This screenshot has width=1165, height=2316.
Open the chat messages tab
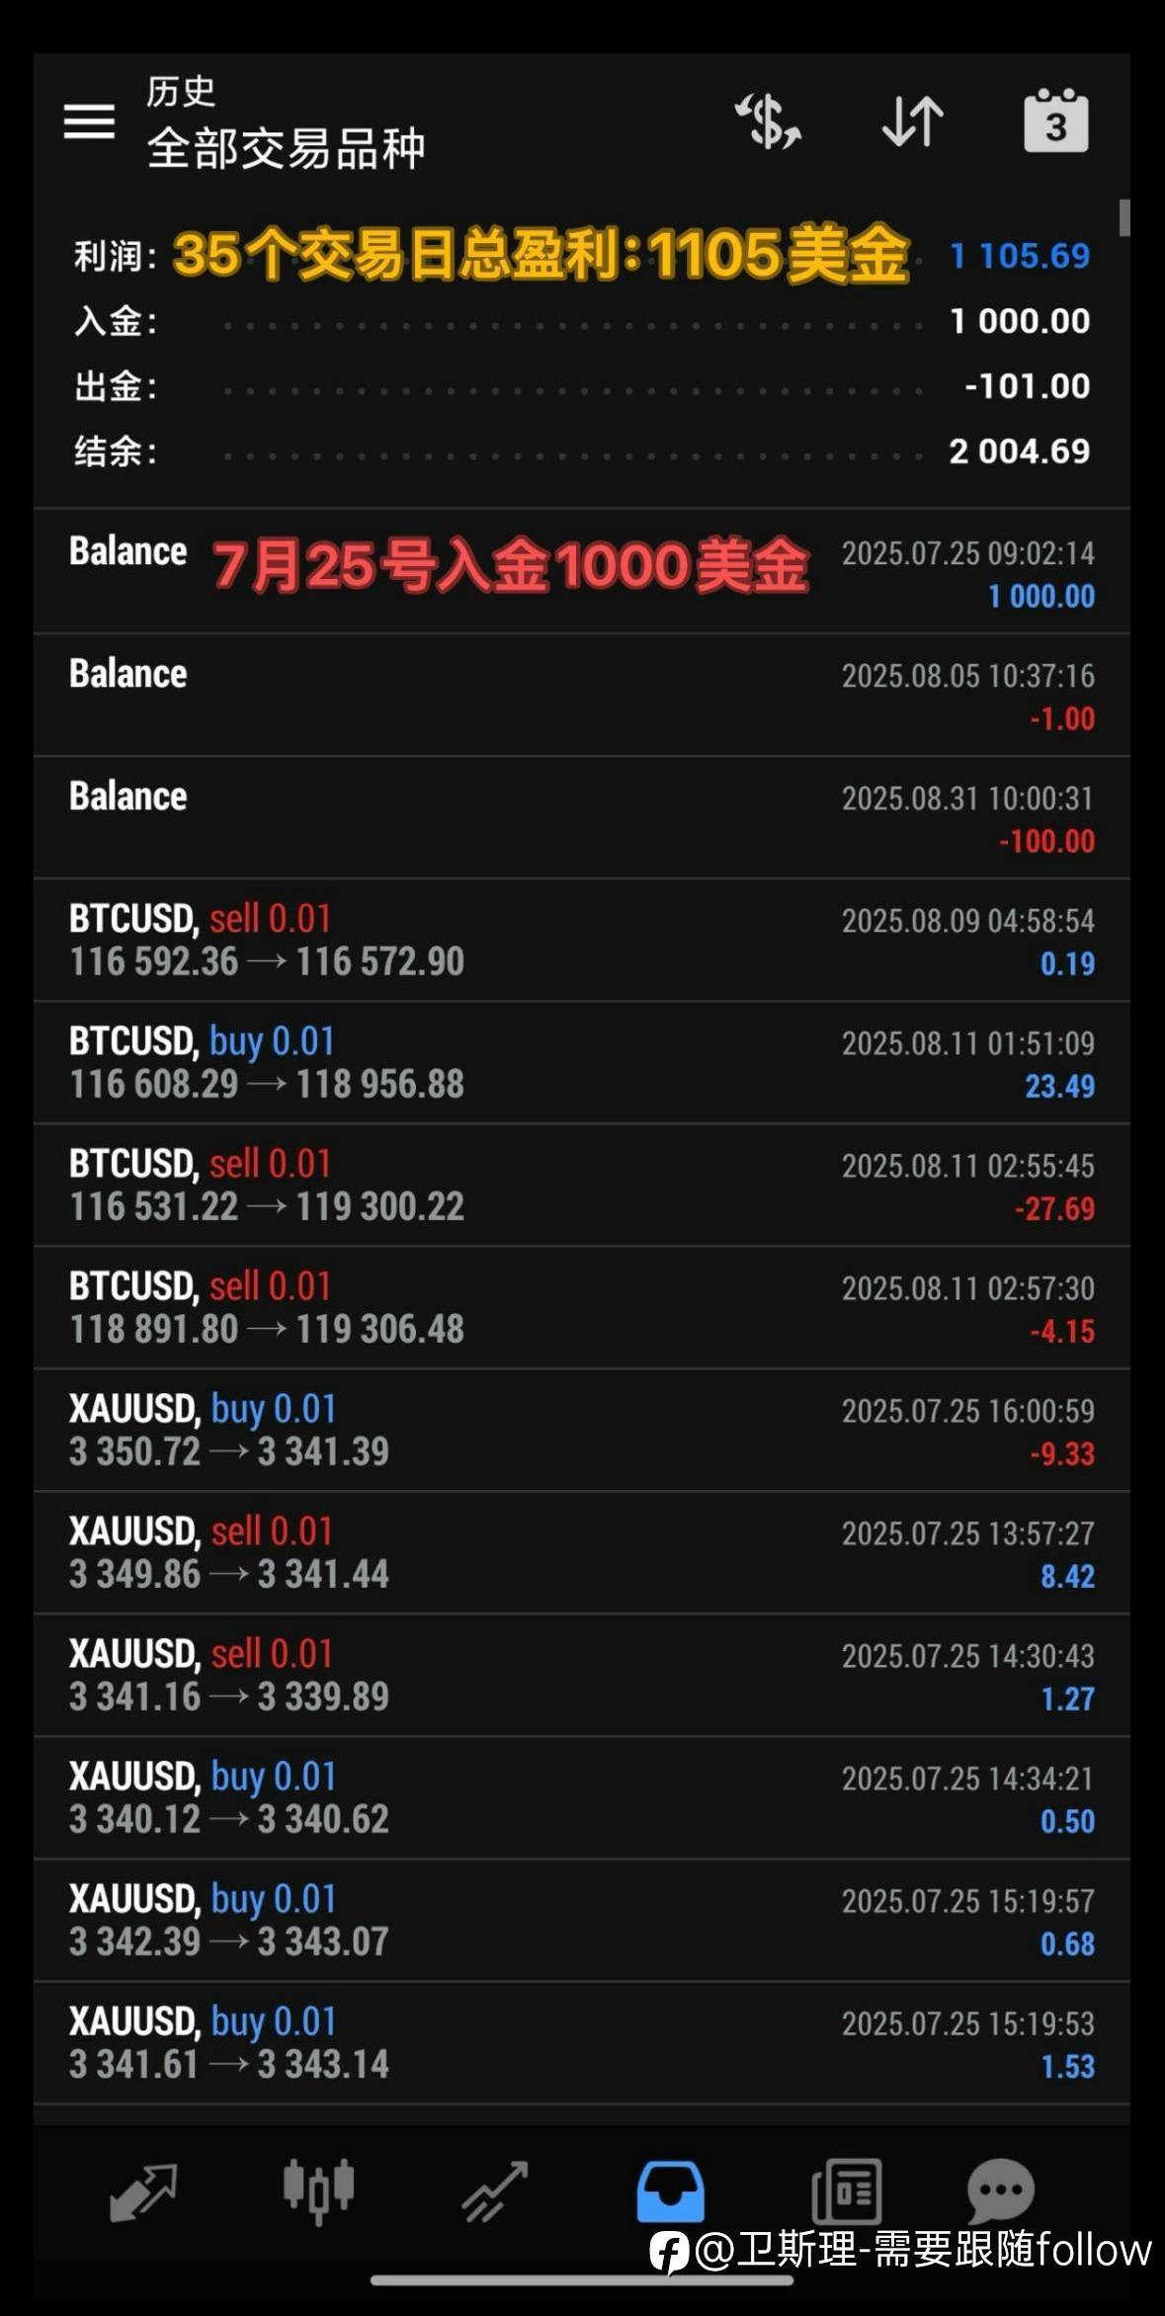point(1000,2192)
